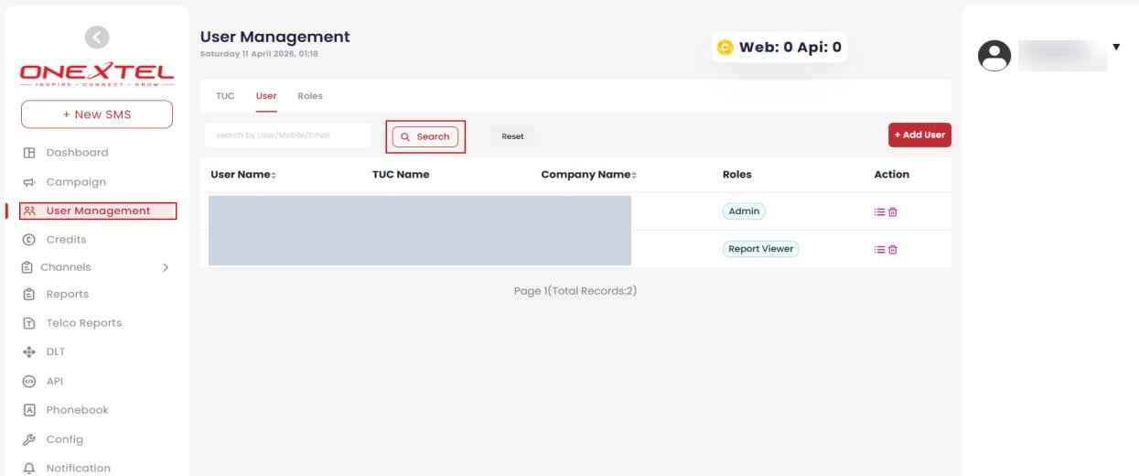Collapse sidebar with back arrow icon
This screenshot has width=1139, height=476.
[x=97, y=37]
